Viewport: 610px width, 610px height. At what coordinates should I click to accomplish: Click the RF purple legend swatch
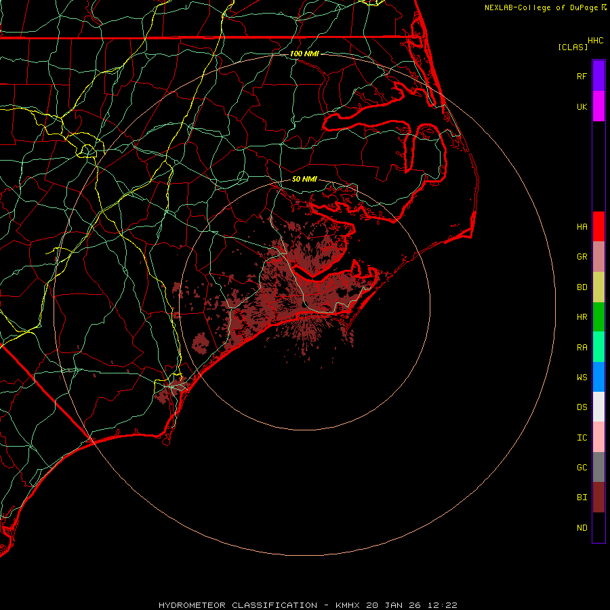(598, 76)
